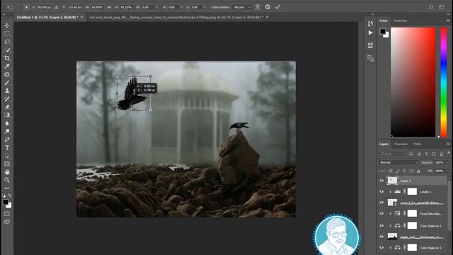Viewport: 453px width, 255px height.
Task: Select the Move tool
Action: (x=7, y=25)
